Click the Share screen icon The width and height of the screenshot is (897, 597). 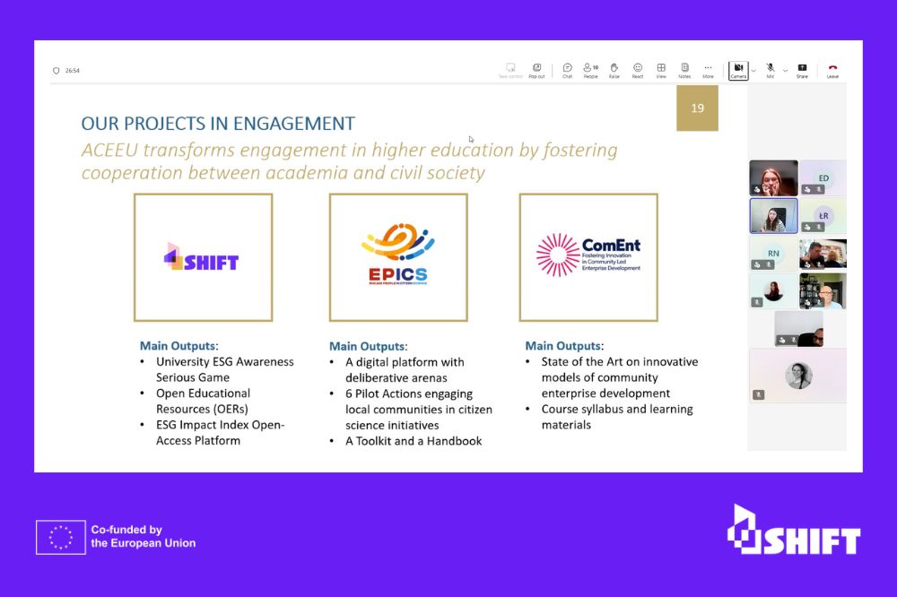click(x=802, y=70)
